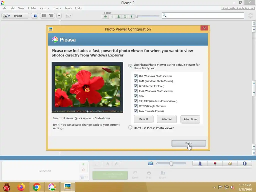Image resolution: width=256 pixels, height=192 pixels.
Task: Open the Edit menu
Action: tap(12, 8)
